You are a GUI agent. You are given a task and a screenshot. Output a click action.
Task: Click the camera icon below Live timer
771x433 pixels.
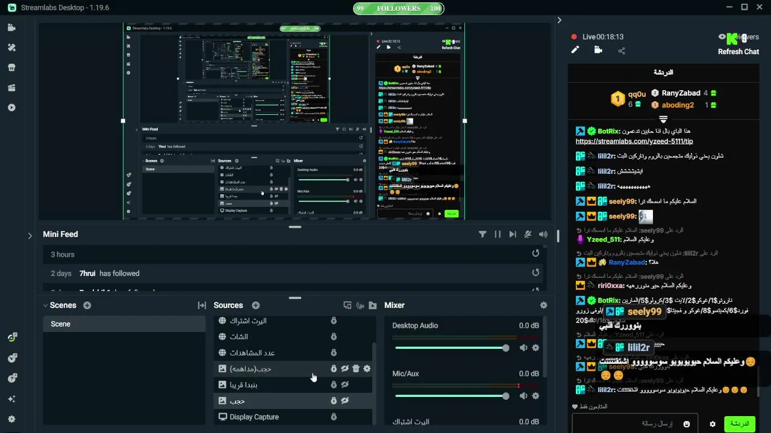pyautogui.click(x=598, y=50)
